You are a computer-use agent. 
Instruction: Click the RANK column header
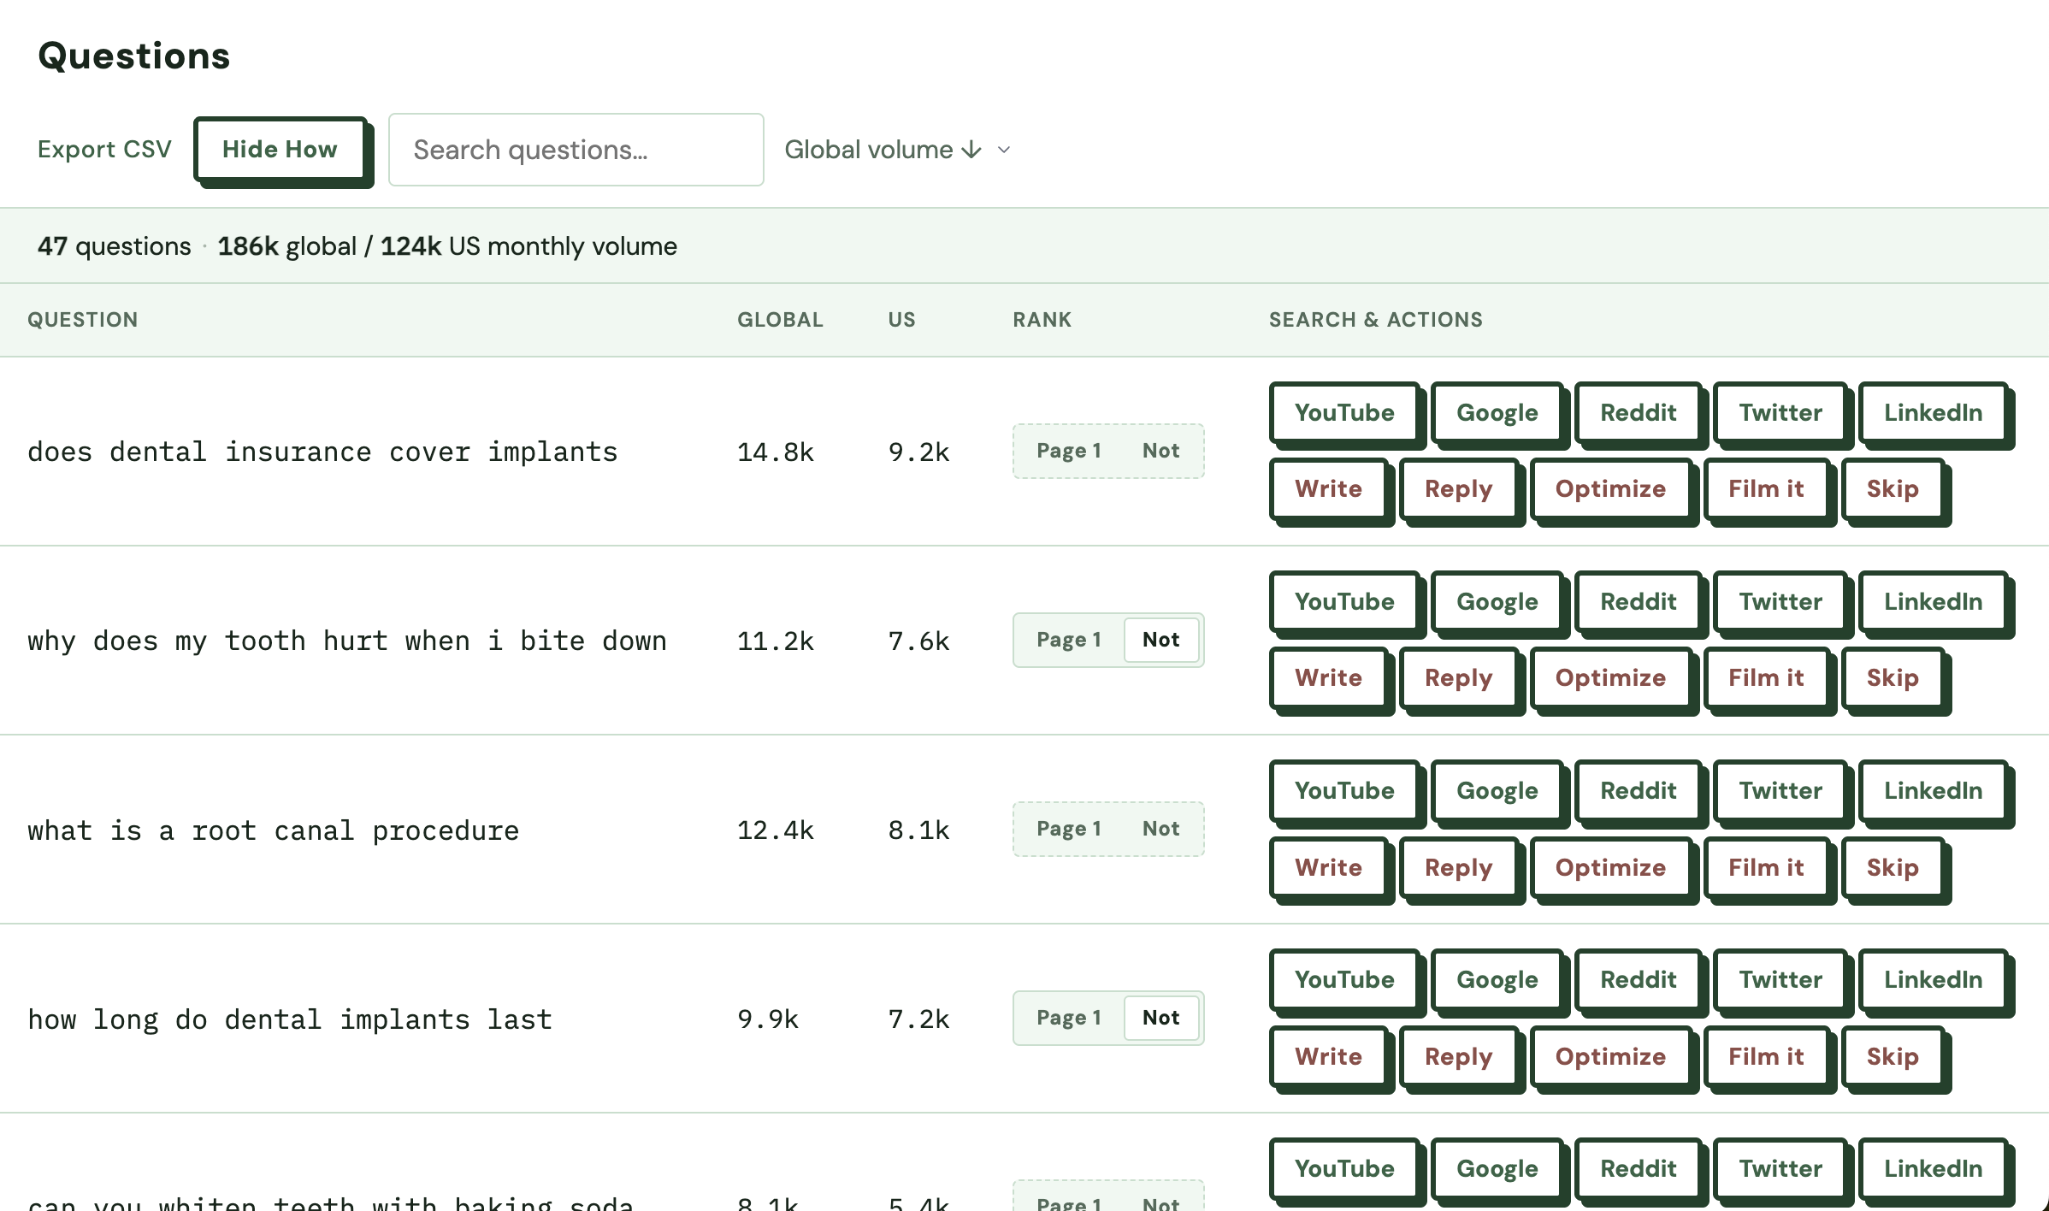point(1042,320)
